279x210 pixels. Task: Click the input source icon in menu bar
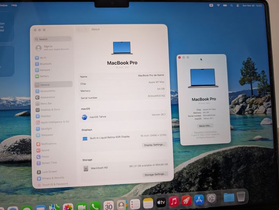tap(211, 6)
